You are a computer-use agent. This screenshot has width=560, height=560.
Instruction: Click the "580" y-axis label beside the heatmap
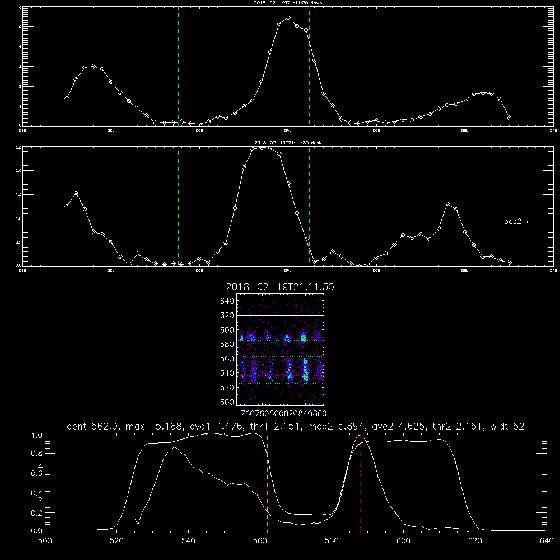click(227, 344)
